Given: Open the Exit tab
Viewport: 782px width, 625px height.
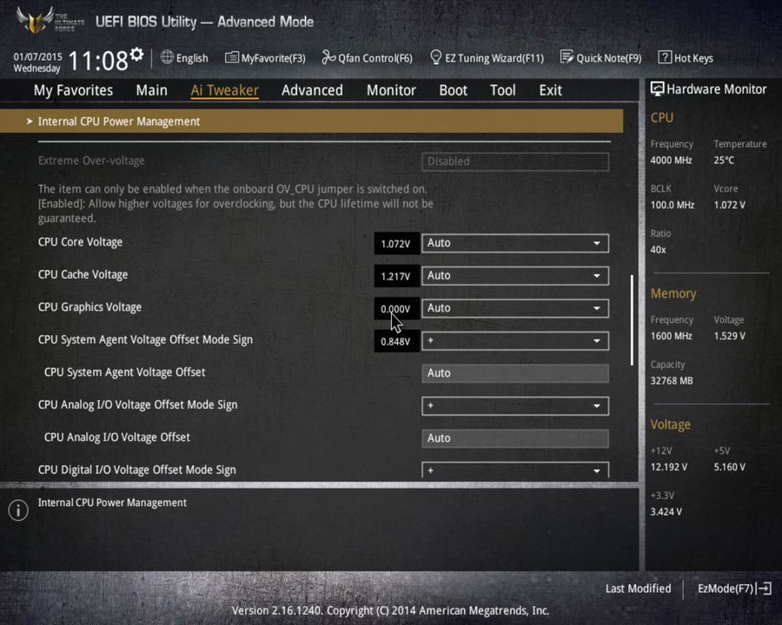Looking at the screenshot, I should pyautogui.click(x=551, y=90).
